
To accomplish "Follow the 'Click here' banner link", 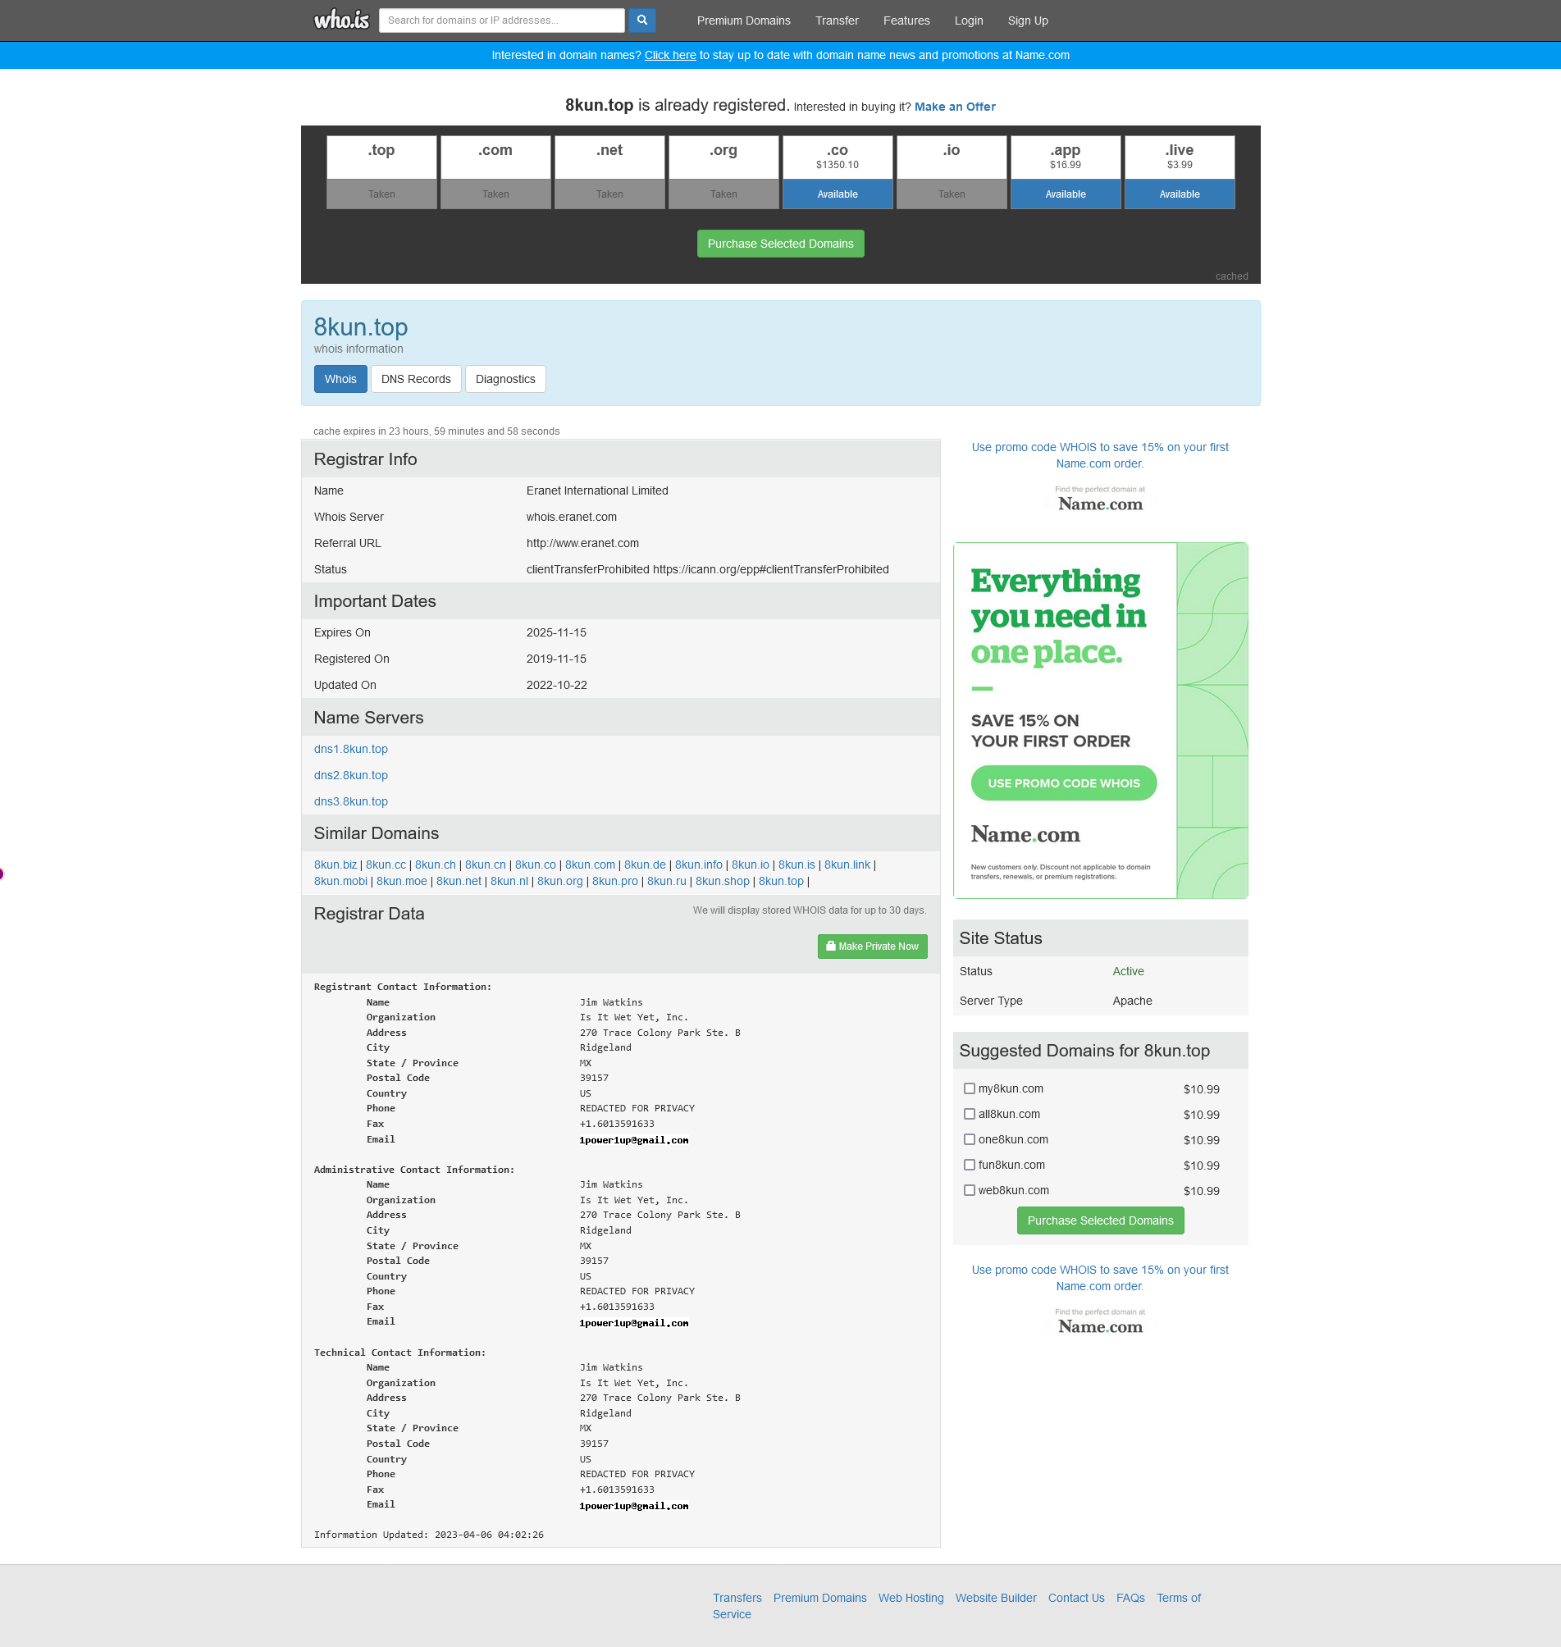I will pyautogui.click(x=670, y=55).
